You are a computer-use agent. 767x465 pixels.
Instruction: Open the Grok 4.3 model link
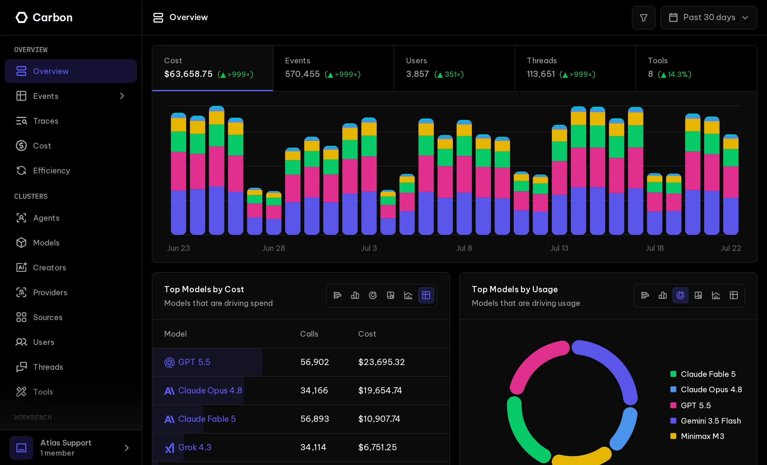coord(195,448)
